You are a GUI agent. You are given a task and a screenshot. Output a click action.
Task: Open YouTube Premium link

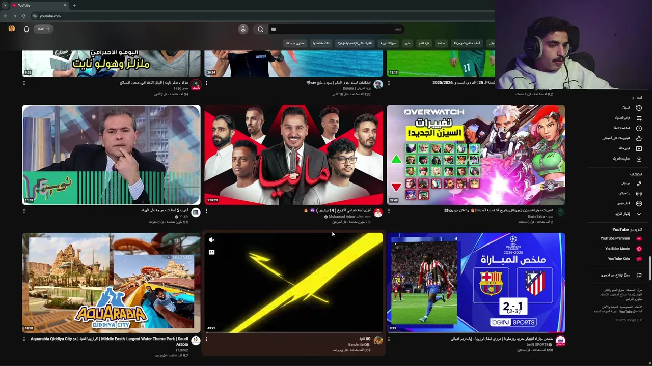620,238
